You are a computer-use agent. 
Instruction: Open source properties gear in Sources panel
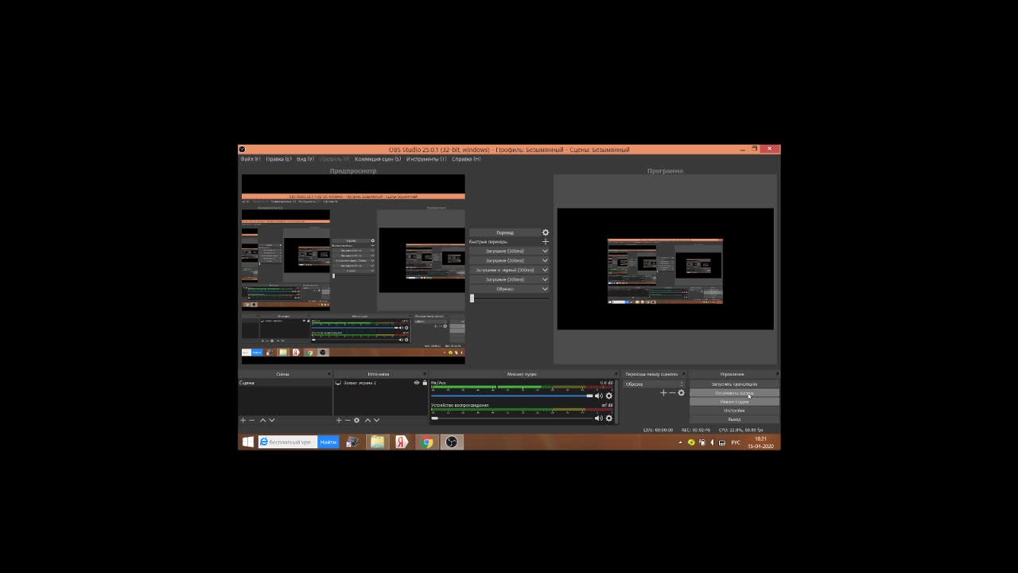click(356, 420)
